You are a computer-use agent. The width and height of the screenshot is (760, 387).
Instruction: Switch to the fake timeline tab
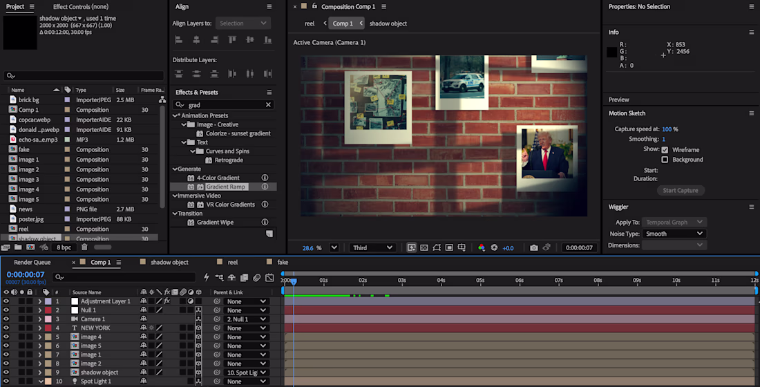(x=283, y=263)
